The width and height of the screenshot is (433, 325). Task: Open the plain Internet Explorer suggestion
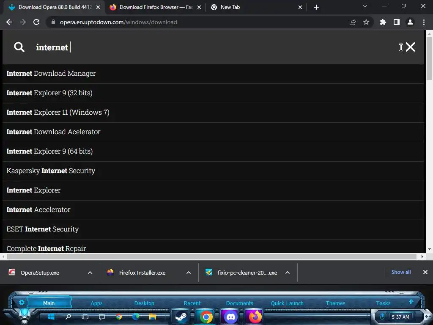point(213,190)
